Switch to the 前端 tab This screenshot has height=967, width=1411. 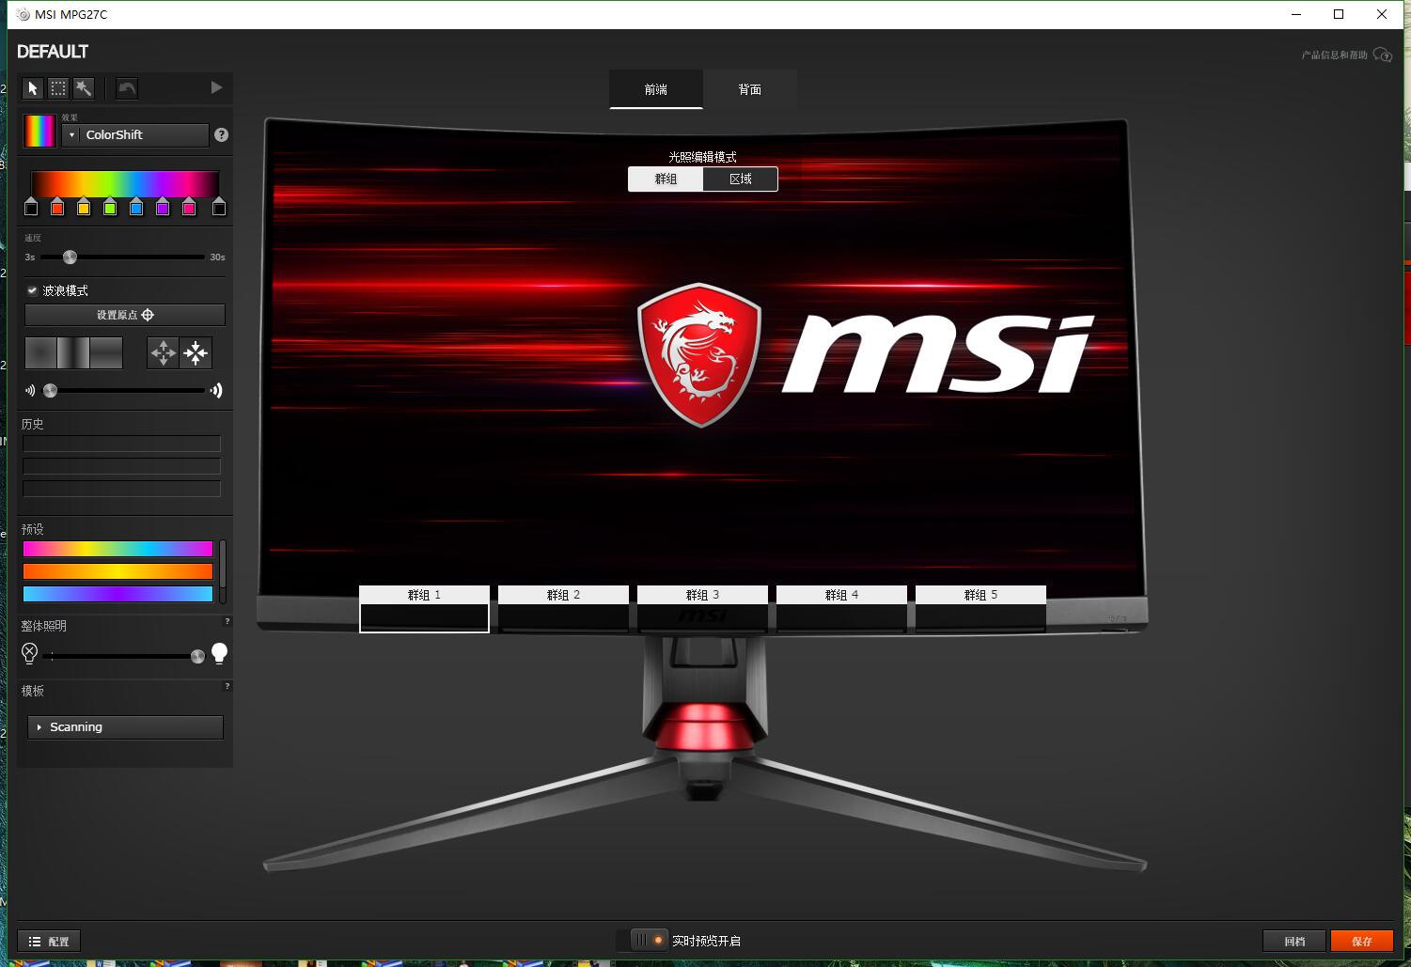click(656, 89)
